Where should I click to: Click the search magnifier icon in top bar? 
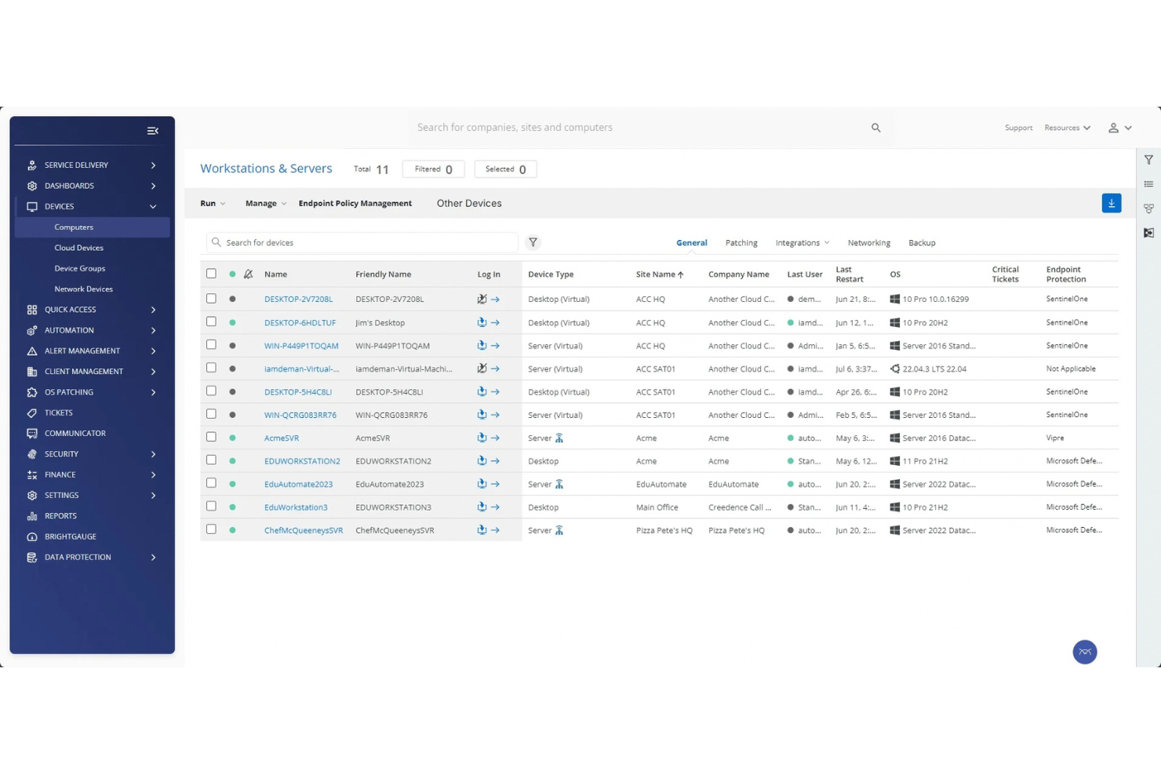point(876,128)
